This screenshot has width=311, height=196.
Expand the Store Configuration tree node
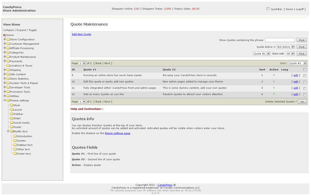[x=5, y=39]
